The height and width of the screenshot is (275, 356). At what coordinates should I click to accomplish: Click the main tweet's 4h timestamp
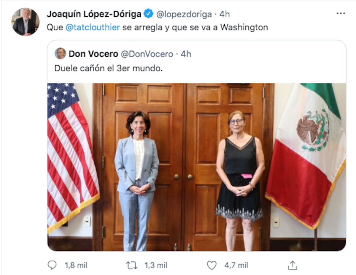coord(225,14)
